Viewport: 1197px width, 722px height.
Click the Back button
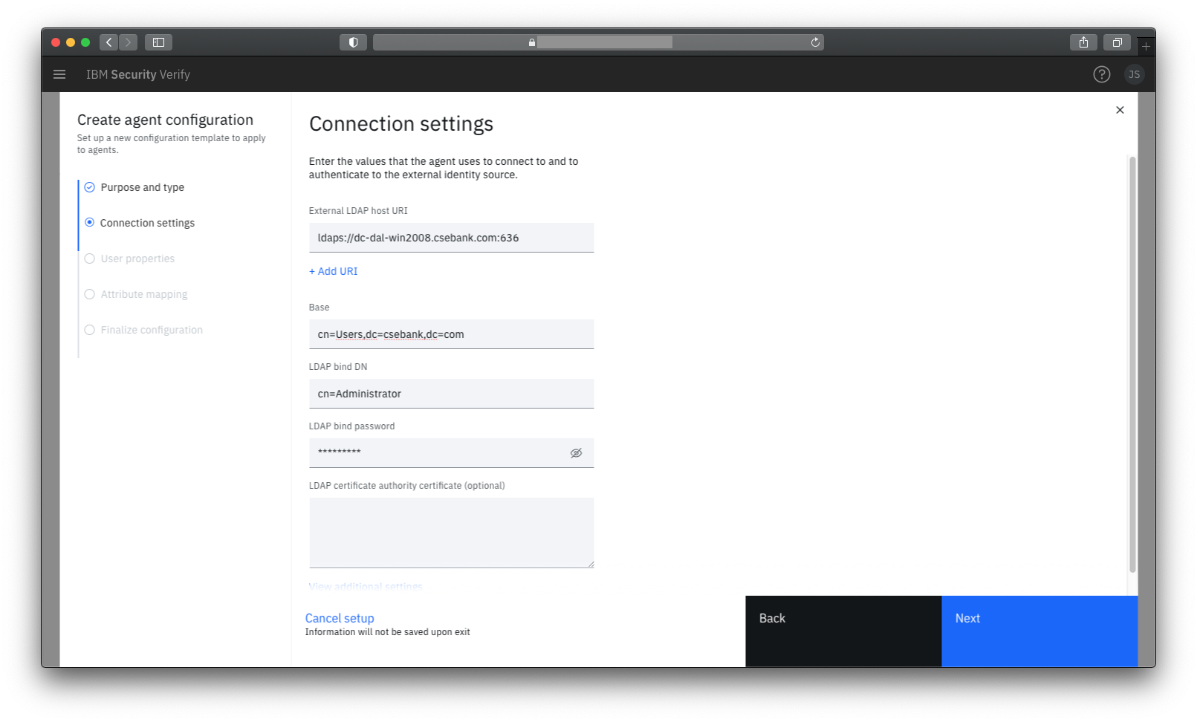click(x=843, y=631)
